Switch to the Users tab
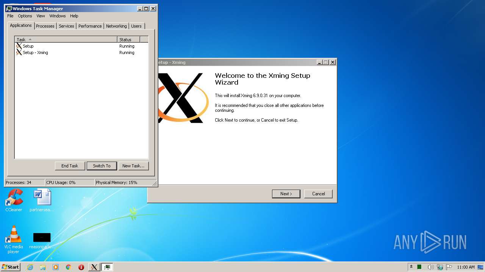The width and height of the screenshot is (485, 272). (136, 26)
